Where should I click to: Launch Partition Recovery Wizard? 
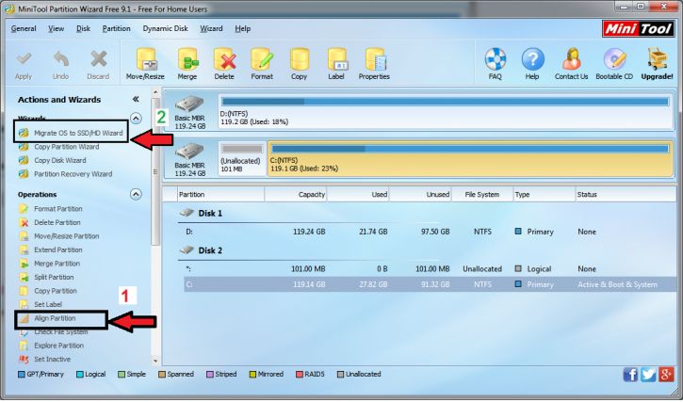click(x=66, y=174)
